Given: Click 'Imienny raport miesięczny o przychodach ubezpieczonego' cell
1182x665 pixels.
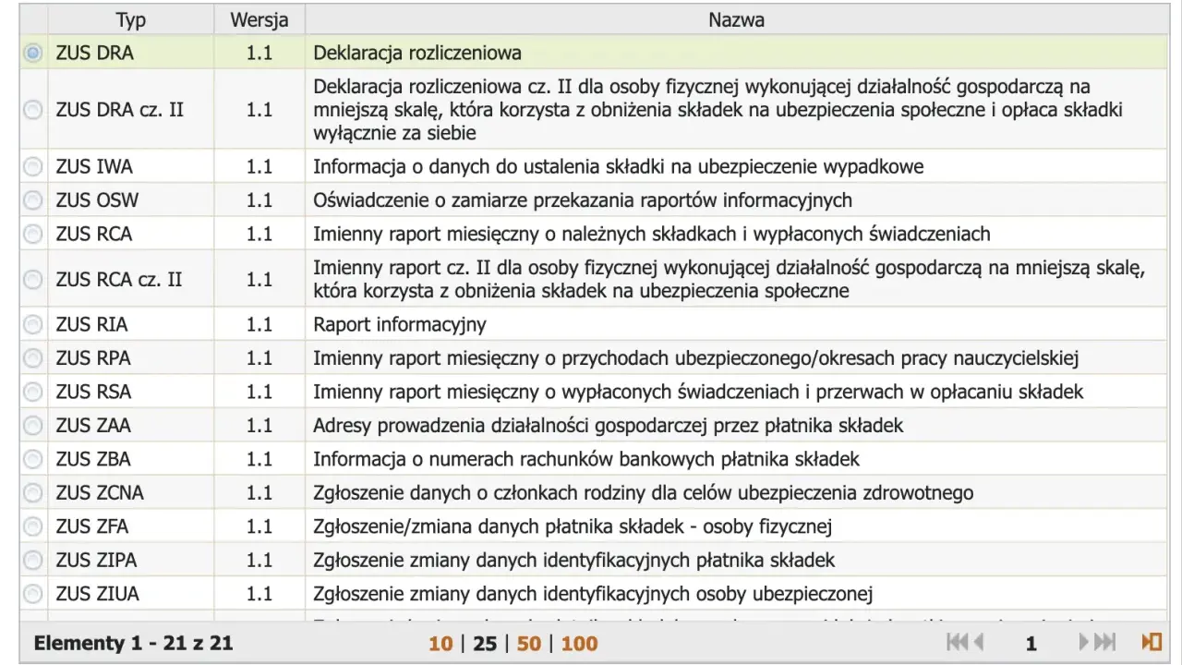Looking at the screenshot, I should pyautogui.click(x=736, y=358).
